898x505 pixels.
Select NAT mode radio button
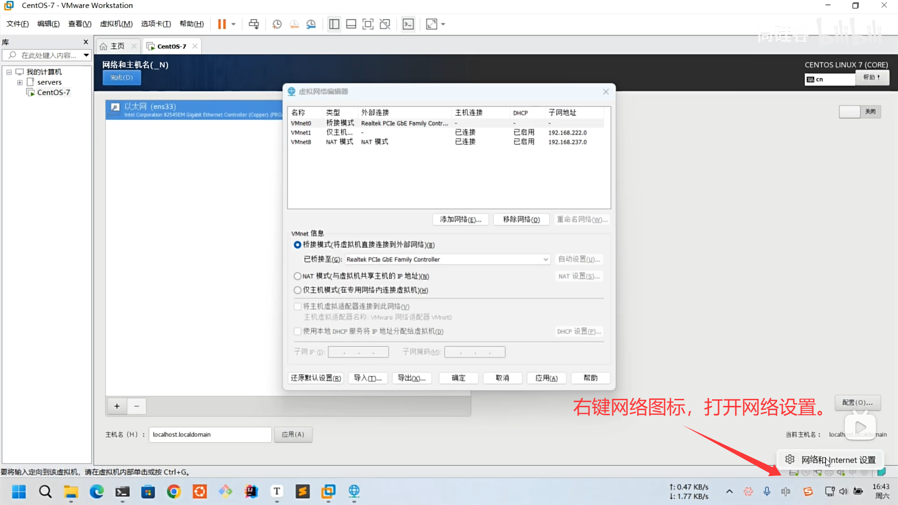(297, 276)
